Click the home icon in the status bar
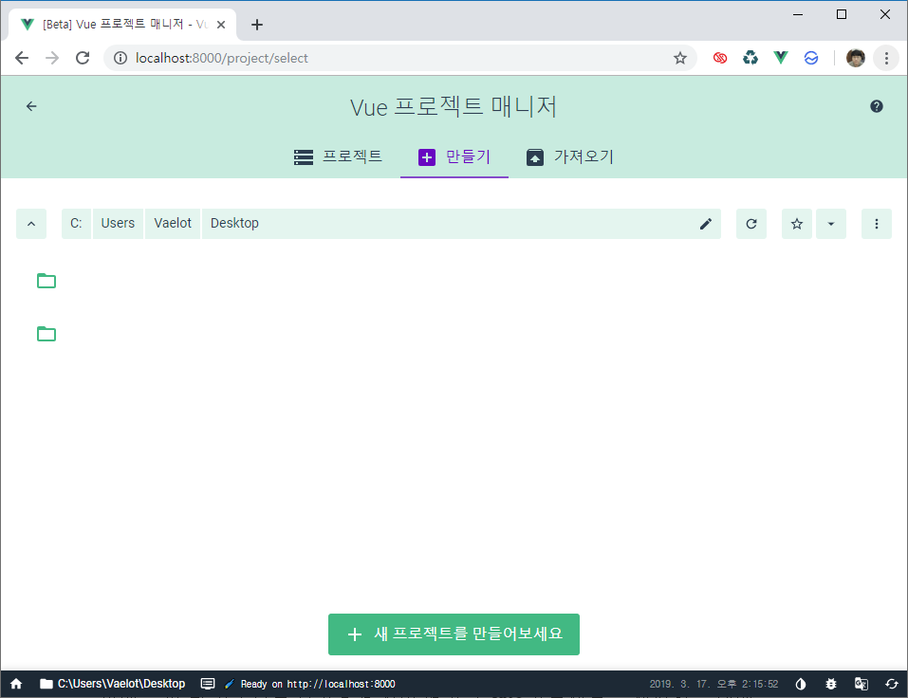The height and width of the screenshot is (698, 908). pos(15,683)
